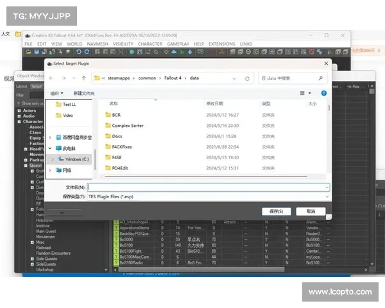Click the open-folder icon in Creation Kit toolbar
This screenshot has width=385, height=308.
pyautogui.click(x=28, y=52)
